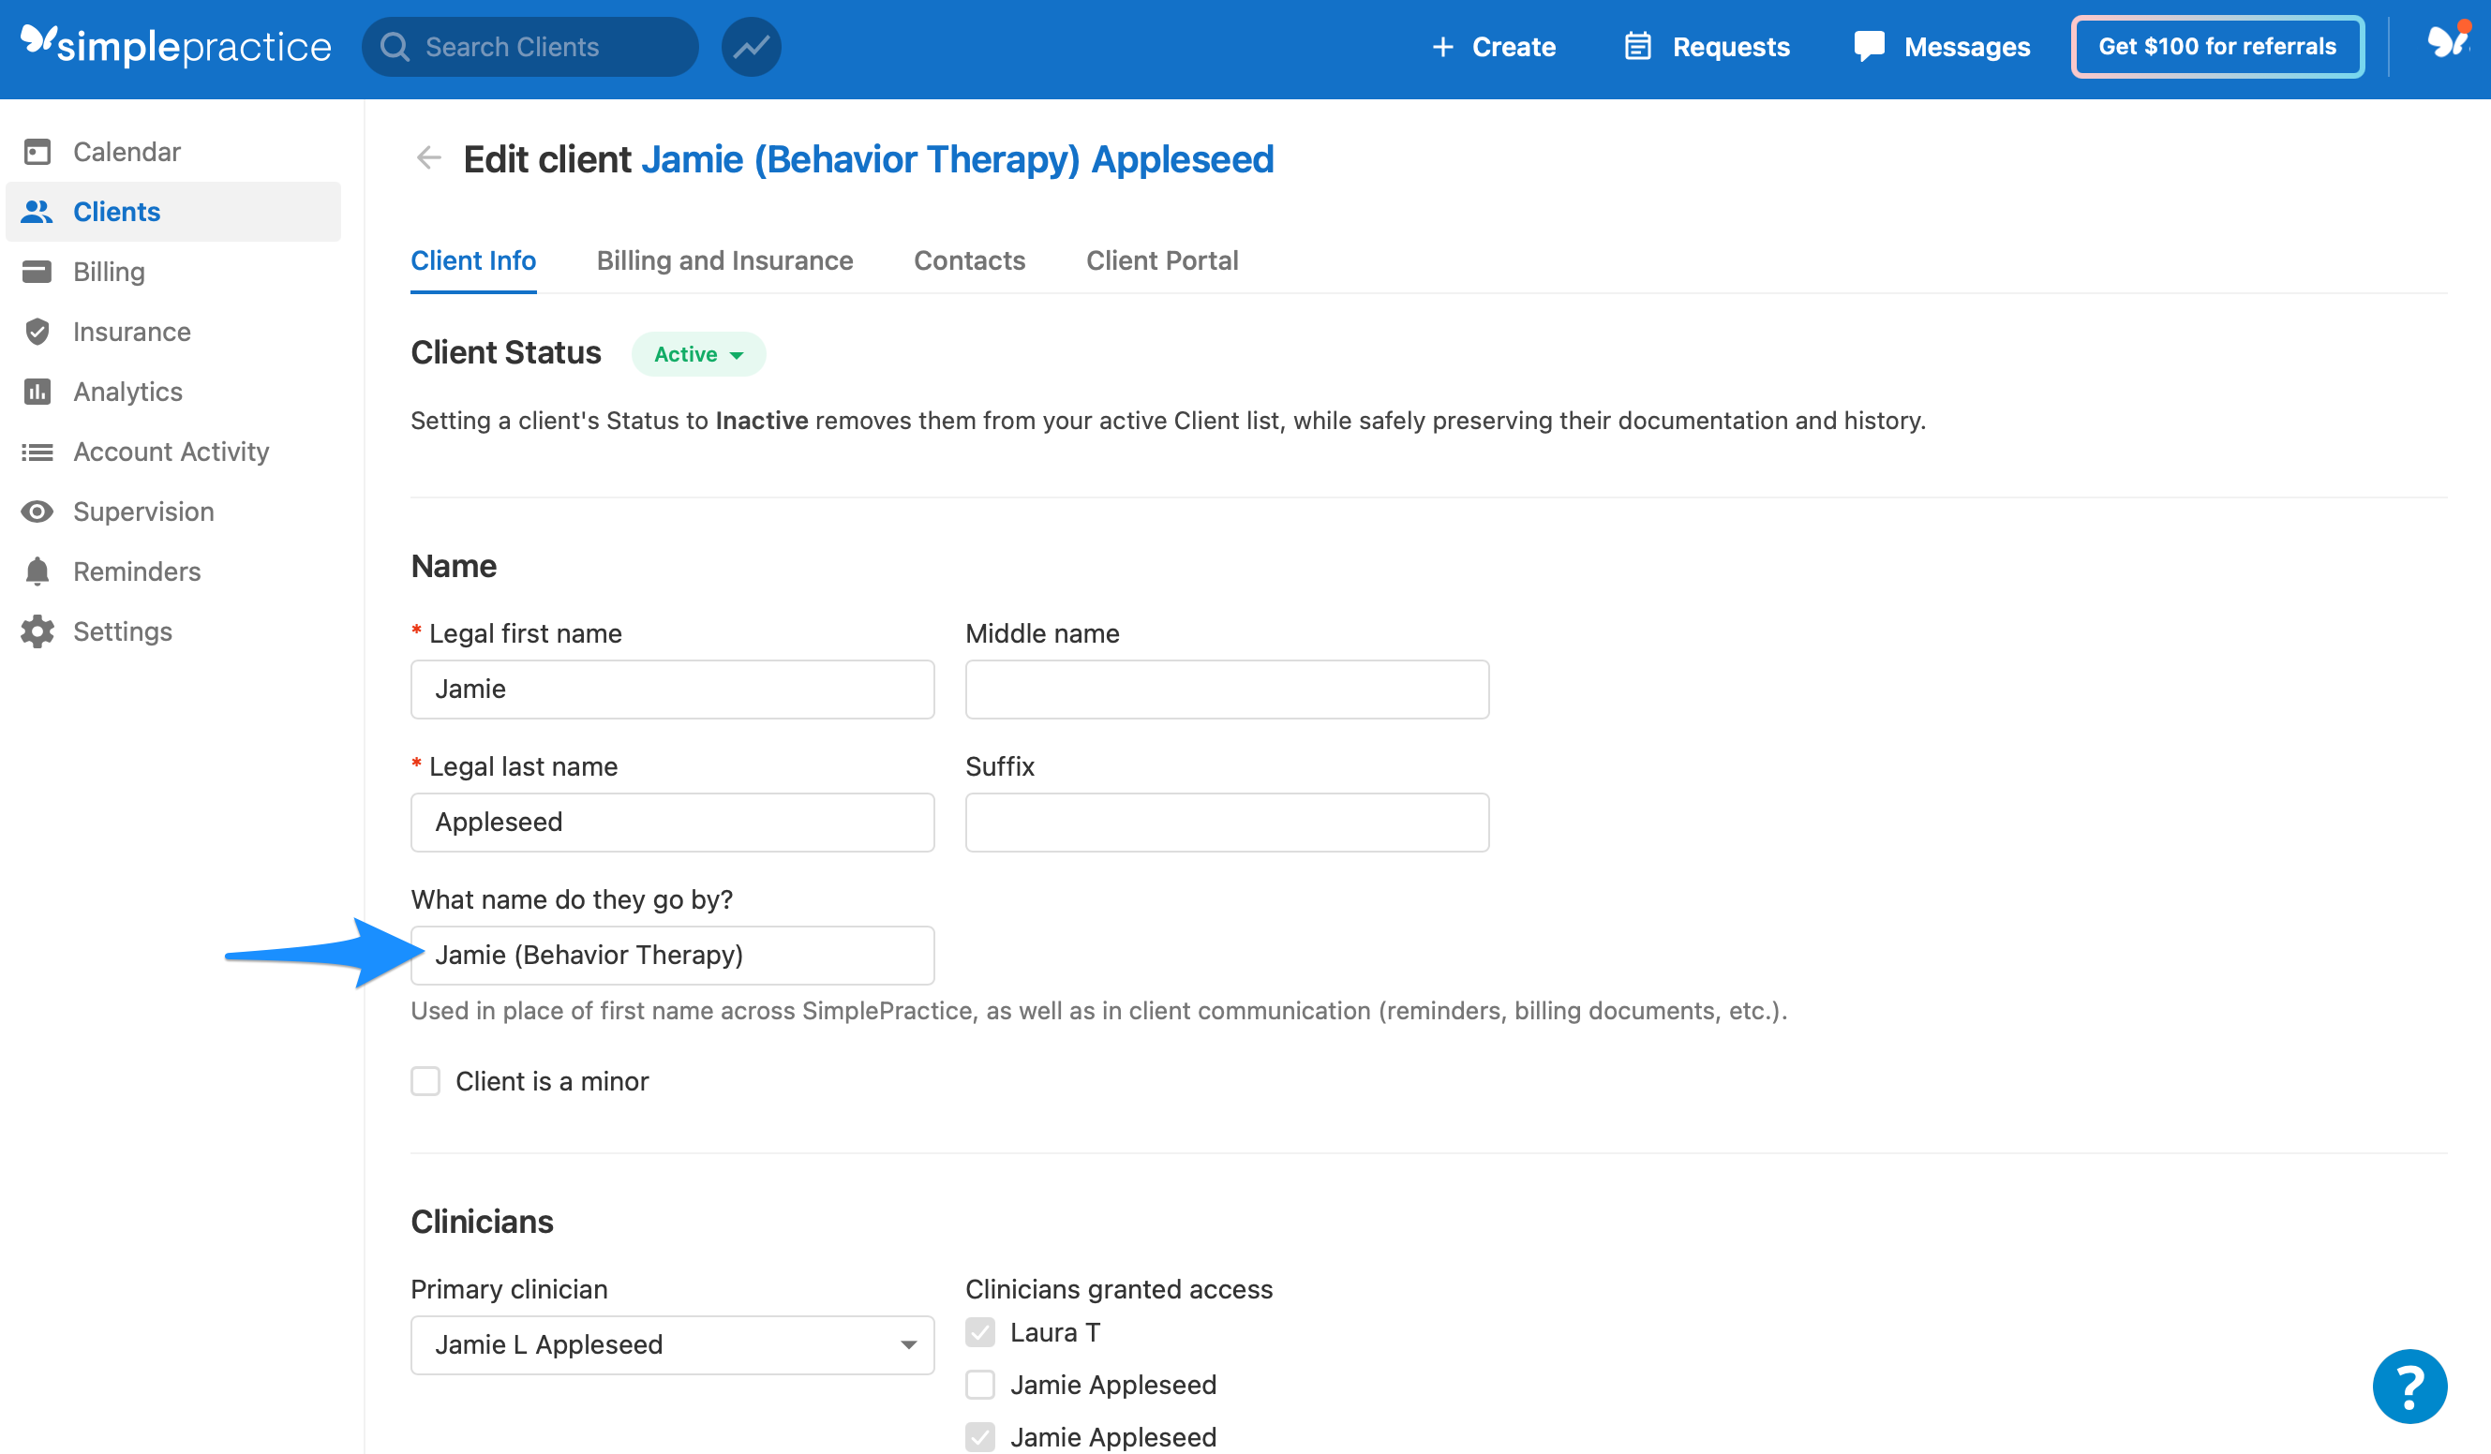Click the search magnifier icon
2491x1454 pixels.
coord(395,47)
